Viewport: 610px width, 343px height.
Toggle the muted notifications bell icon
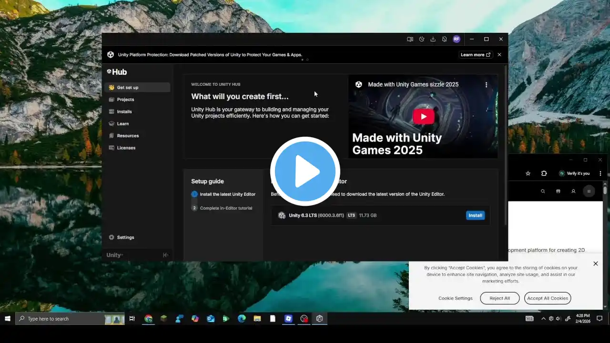click(445, 39)
